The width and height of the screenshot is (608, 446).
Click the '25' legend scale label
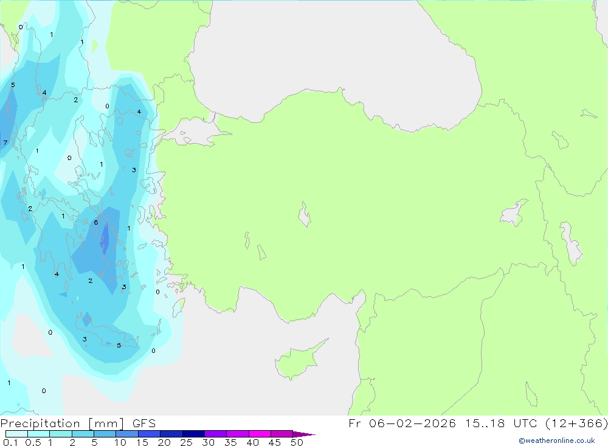187,442
